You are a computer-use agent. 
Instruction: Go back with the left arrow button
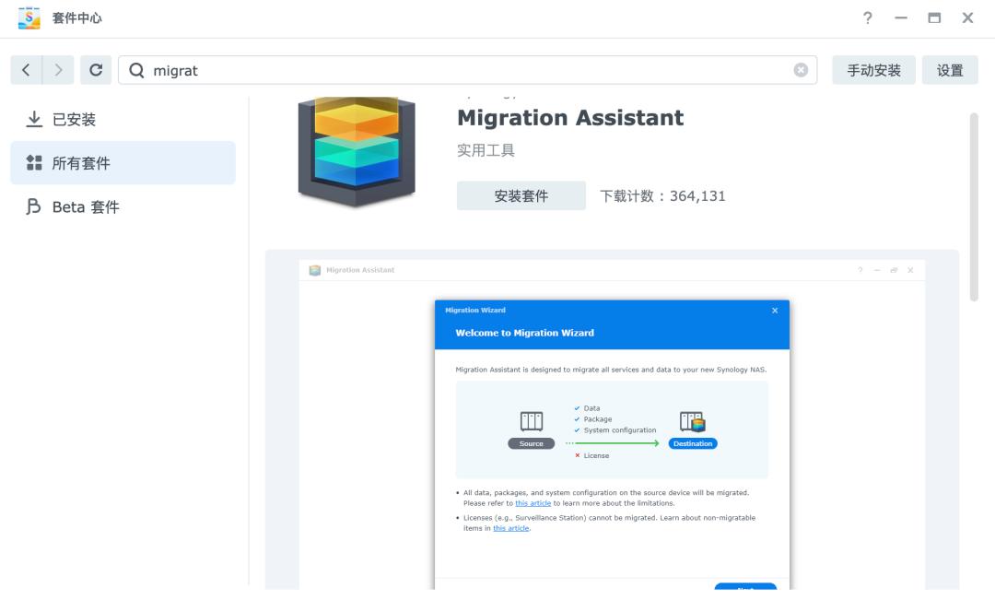click(26, 70)
